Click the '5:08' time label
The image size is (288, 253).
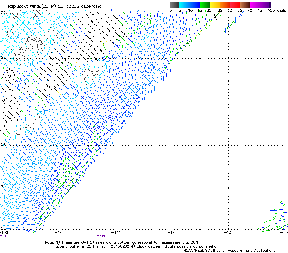(x=101, y=236)
